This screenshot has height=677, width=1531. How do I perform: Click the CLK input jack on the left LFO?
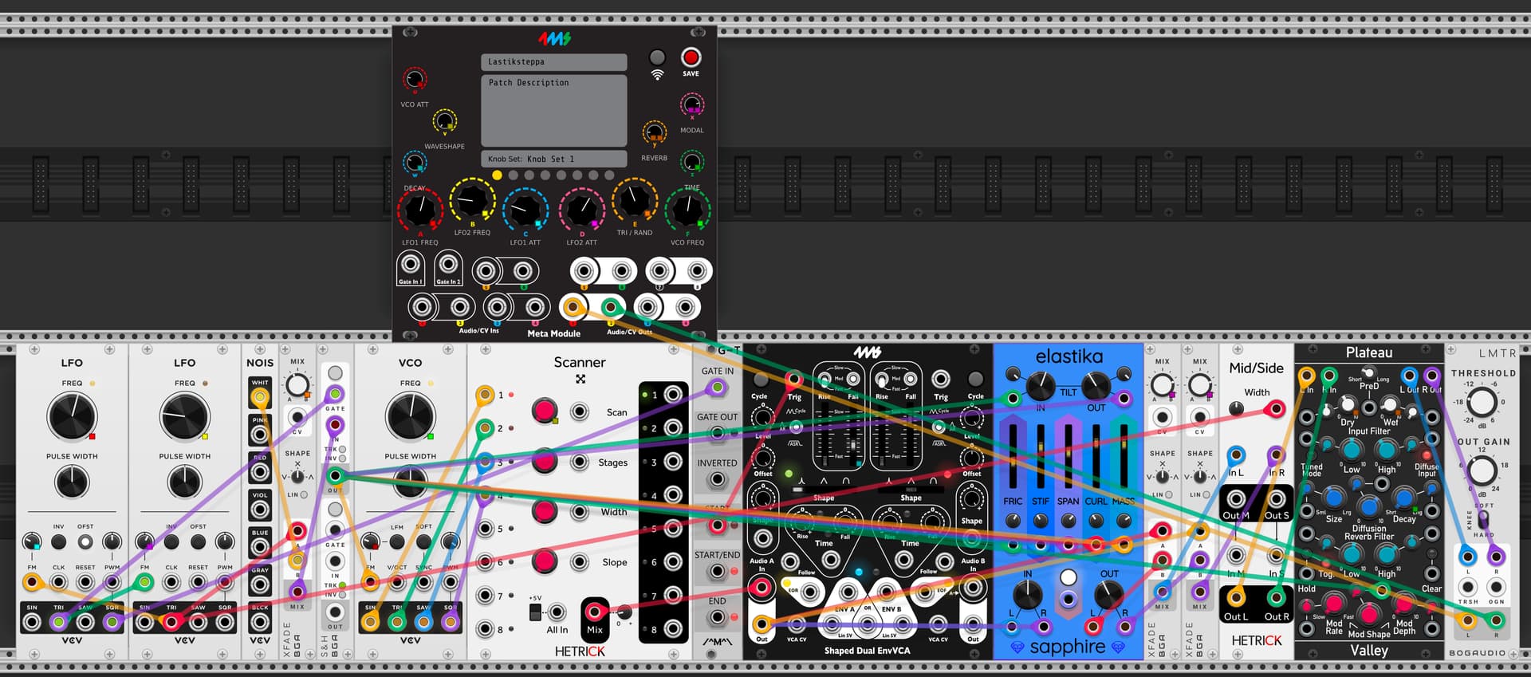click(58, 582)
